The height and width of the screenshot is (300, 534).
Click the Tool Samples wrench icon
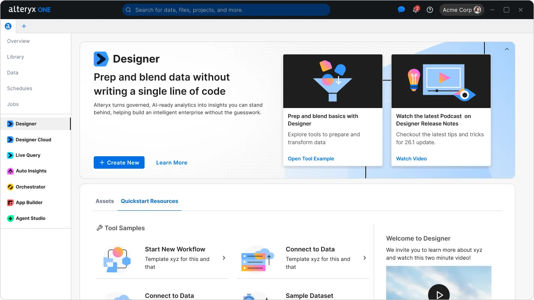pos(100,228)
